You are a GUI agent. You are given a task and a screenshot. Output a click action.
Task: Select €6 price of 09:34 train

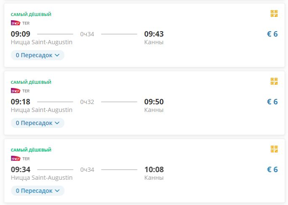[272, 170]
